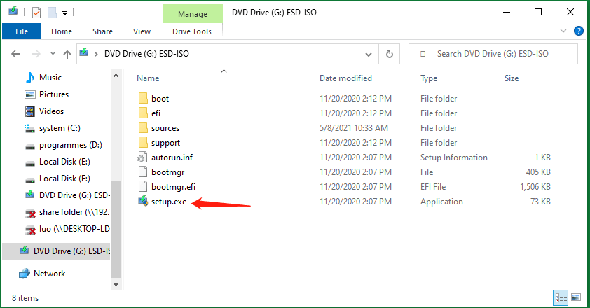Click the Properties quick access toolbar icon
Image resolution: width=590 pixels, height=308 pixels.
36,13
